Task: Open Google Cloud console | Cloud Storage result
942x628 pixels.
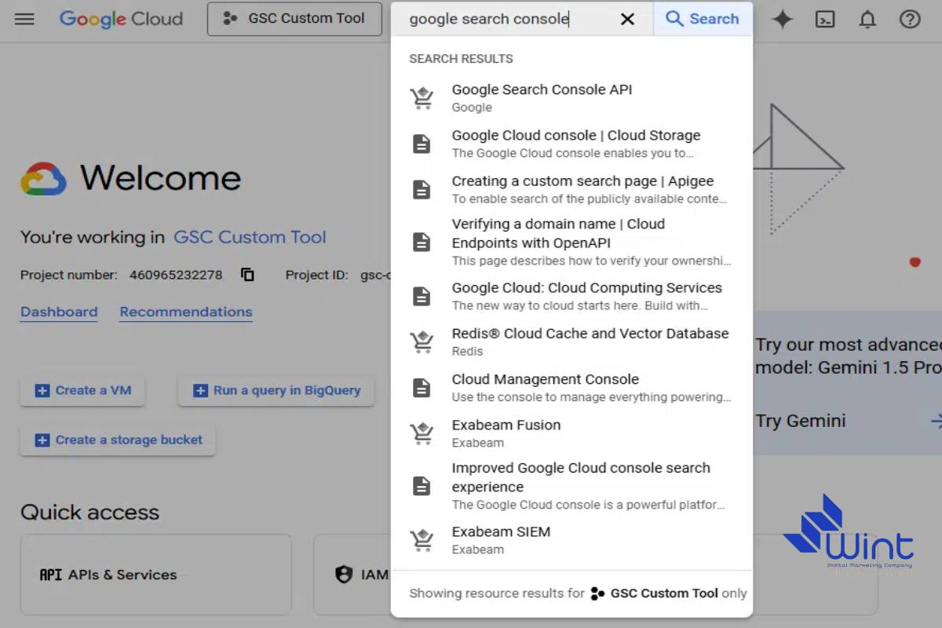Action: point(571,144)
